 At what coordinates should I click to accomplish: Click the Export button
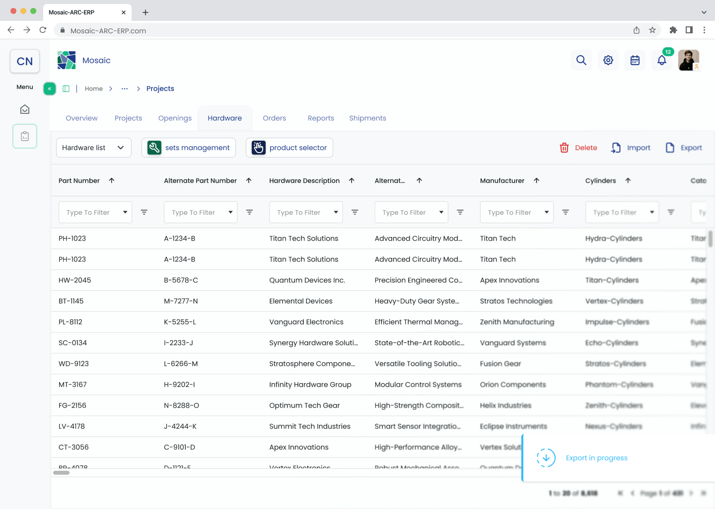(x=684, y=148)
